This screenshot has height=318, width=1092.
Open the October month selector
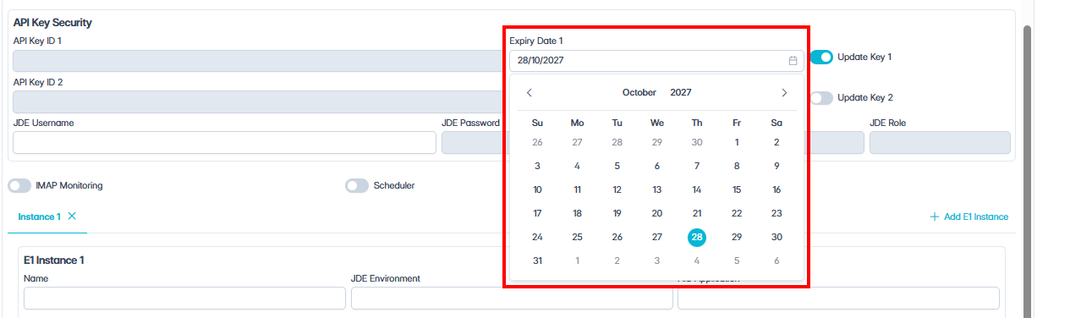point(639,93)
